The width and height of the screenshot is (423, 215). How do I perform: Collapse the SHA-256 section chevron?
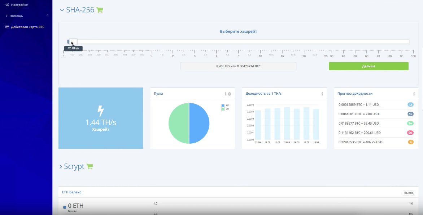coord(62,10)
